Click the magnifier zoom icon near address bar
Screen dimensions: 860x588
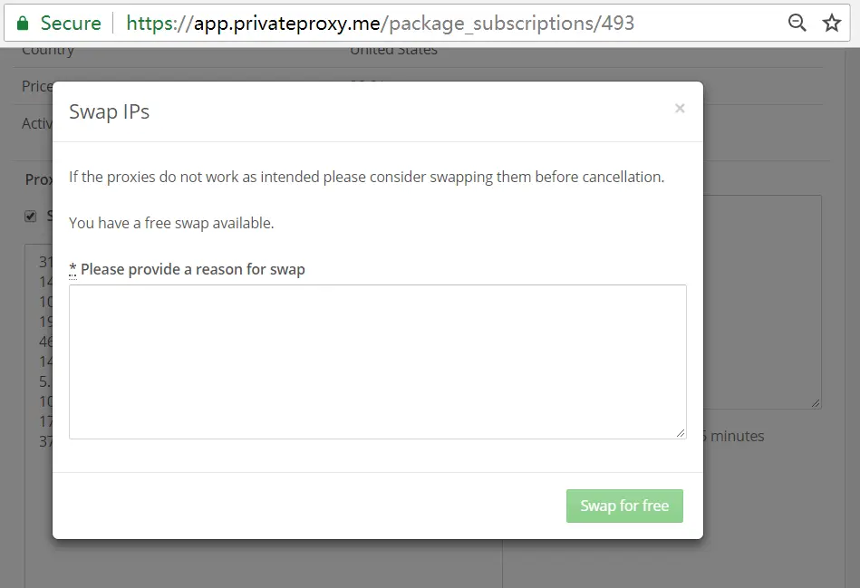pos(797,22)
